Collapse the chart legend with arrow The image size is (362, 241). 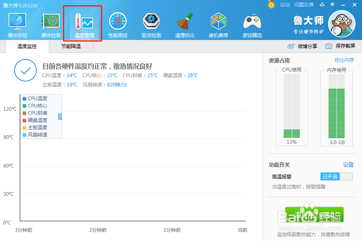click(x=60, y=117)
